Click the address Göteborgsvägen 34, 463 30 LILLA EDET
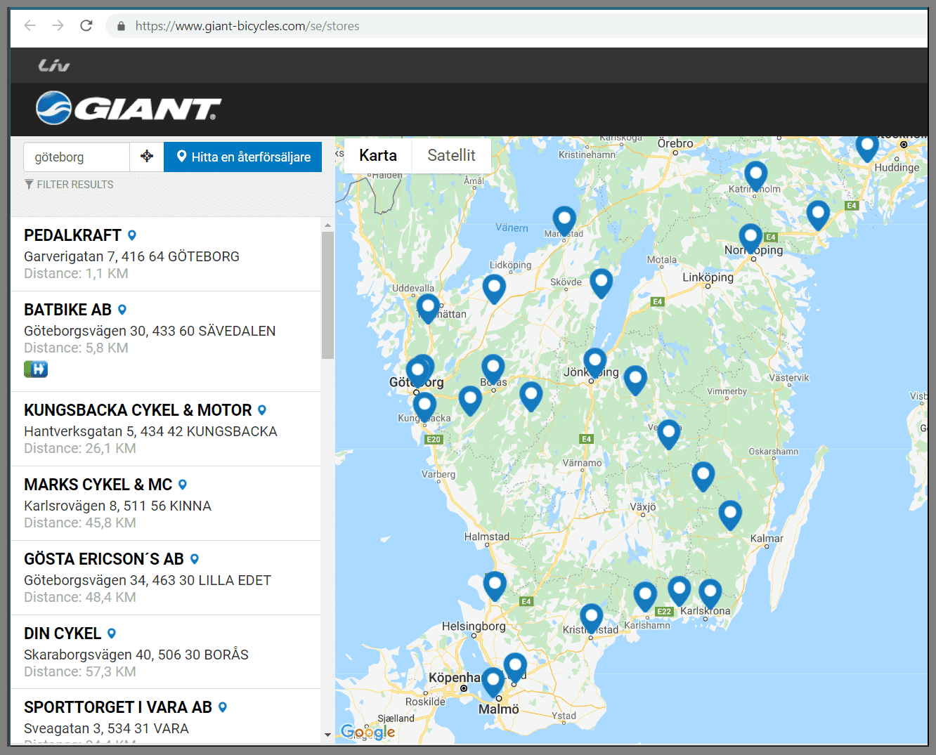 coord(148,580)
